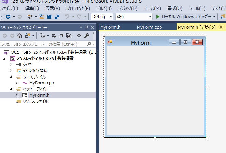Expand the MyForm.h tree node

16,95
